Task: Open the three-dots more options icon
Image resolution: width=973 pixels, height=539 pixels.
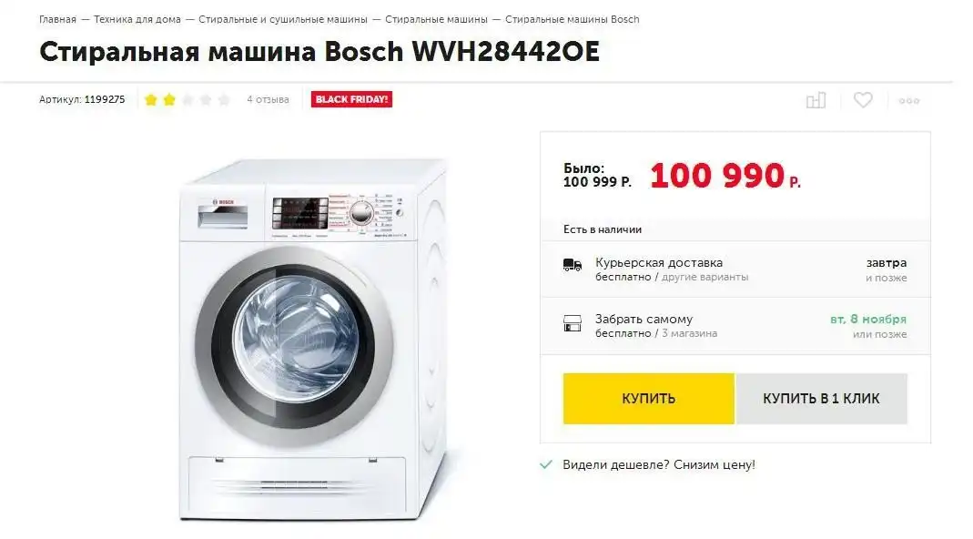Action: [x=909, y=100]
